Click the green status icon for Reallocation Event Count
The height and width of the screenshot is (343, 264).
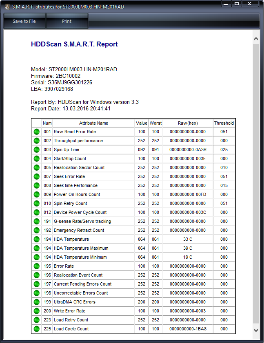(x=37, y=275)
